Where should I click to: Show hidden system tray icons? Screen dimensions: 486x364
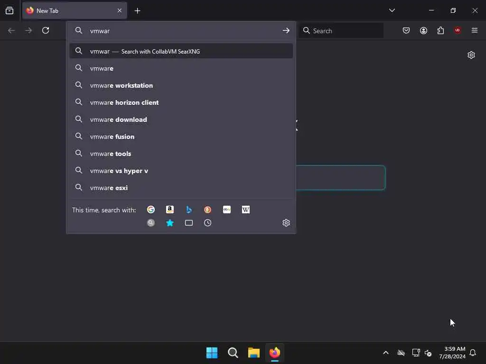point(386,353)
